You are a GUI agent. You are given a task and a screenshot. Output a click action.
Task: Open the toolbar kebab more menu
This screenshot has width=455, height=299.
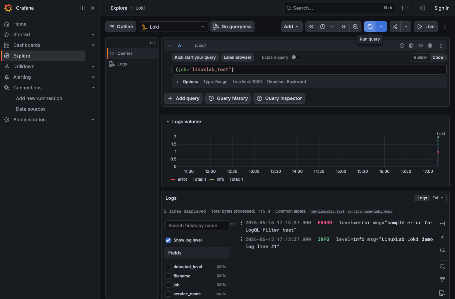pyautogui.click(x=445, y=27)
